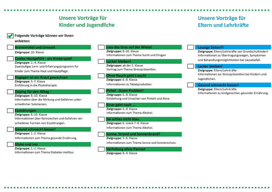Image resolution: width=272 pixels, height=192 pixels.
Task: Select the Dagegen ist ein Kraut gewachsen checkbox
Action: point(10,77)
